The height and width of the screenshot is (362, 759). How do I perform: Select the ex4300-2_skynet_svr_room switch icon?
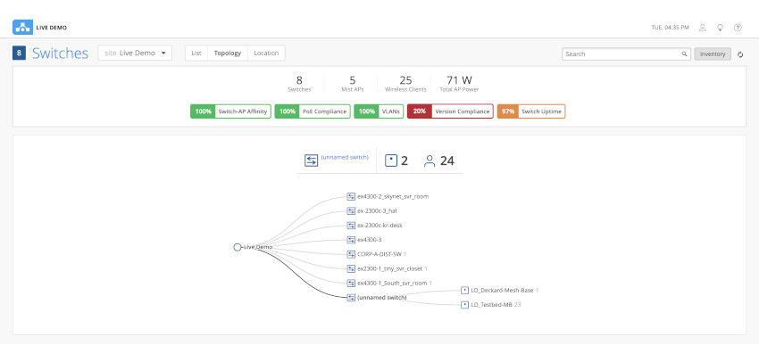(x=351, y=196)
